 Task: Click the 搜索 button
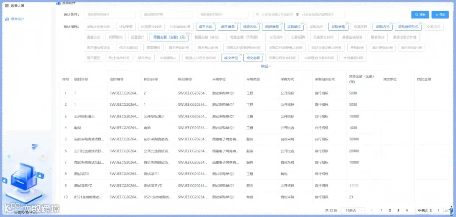pos(420,15)
